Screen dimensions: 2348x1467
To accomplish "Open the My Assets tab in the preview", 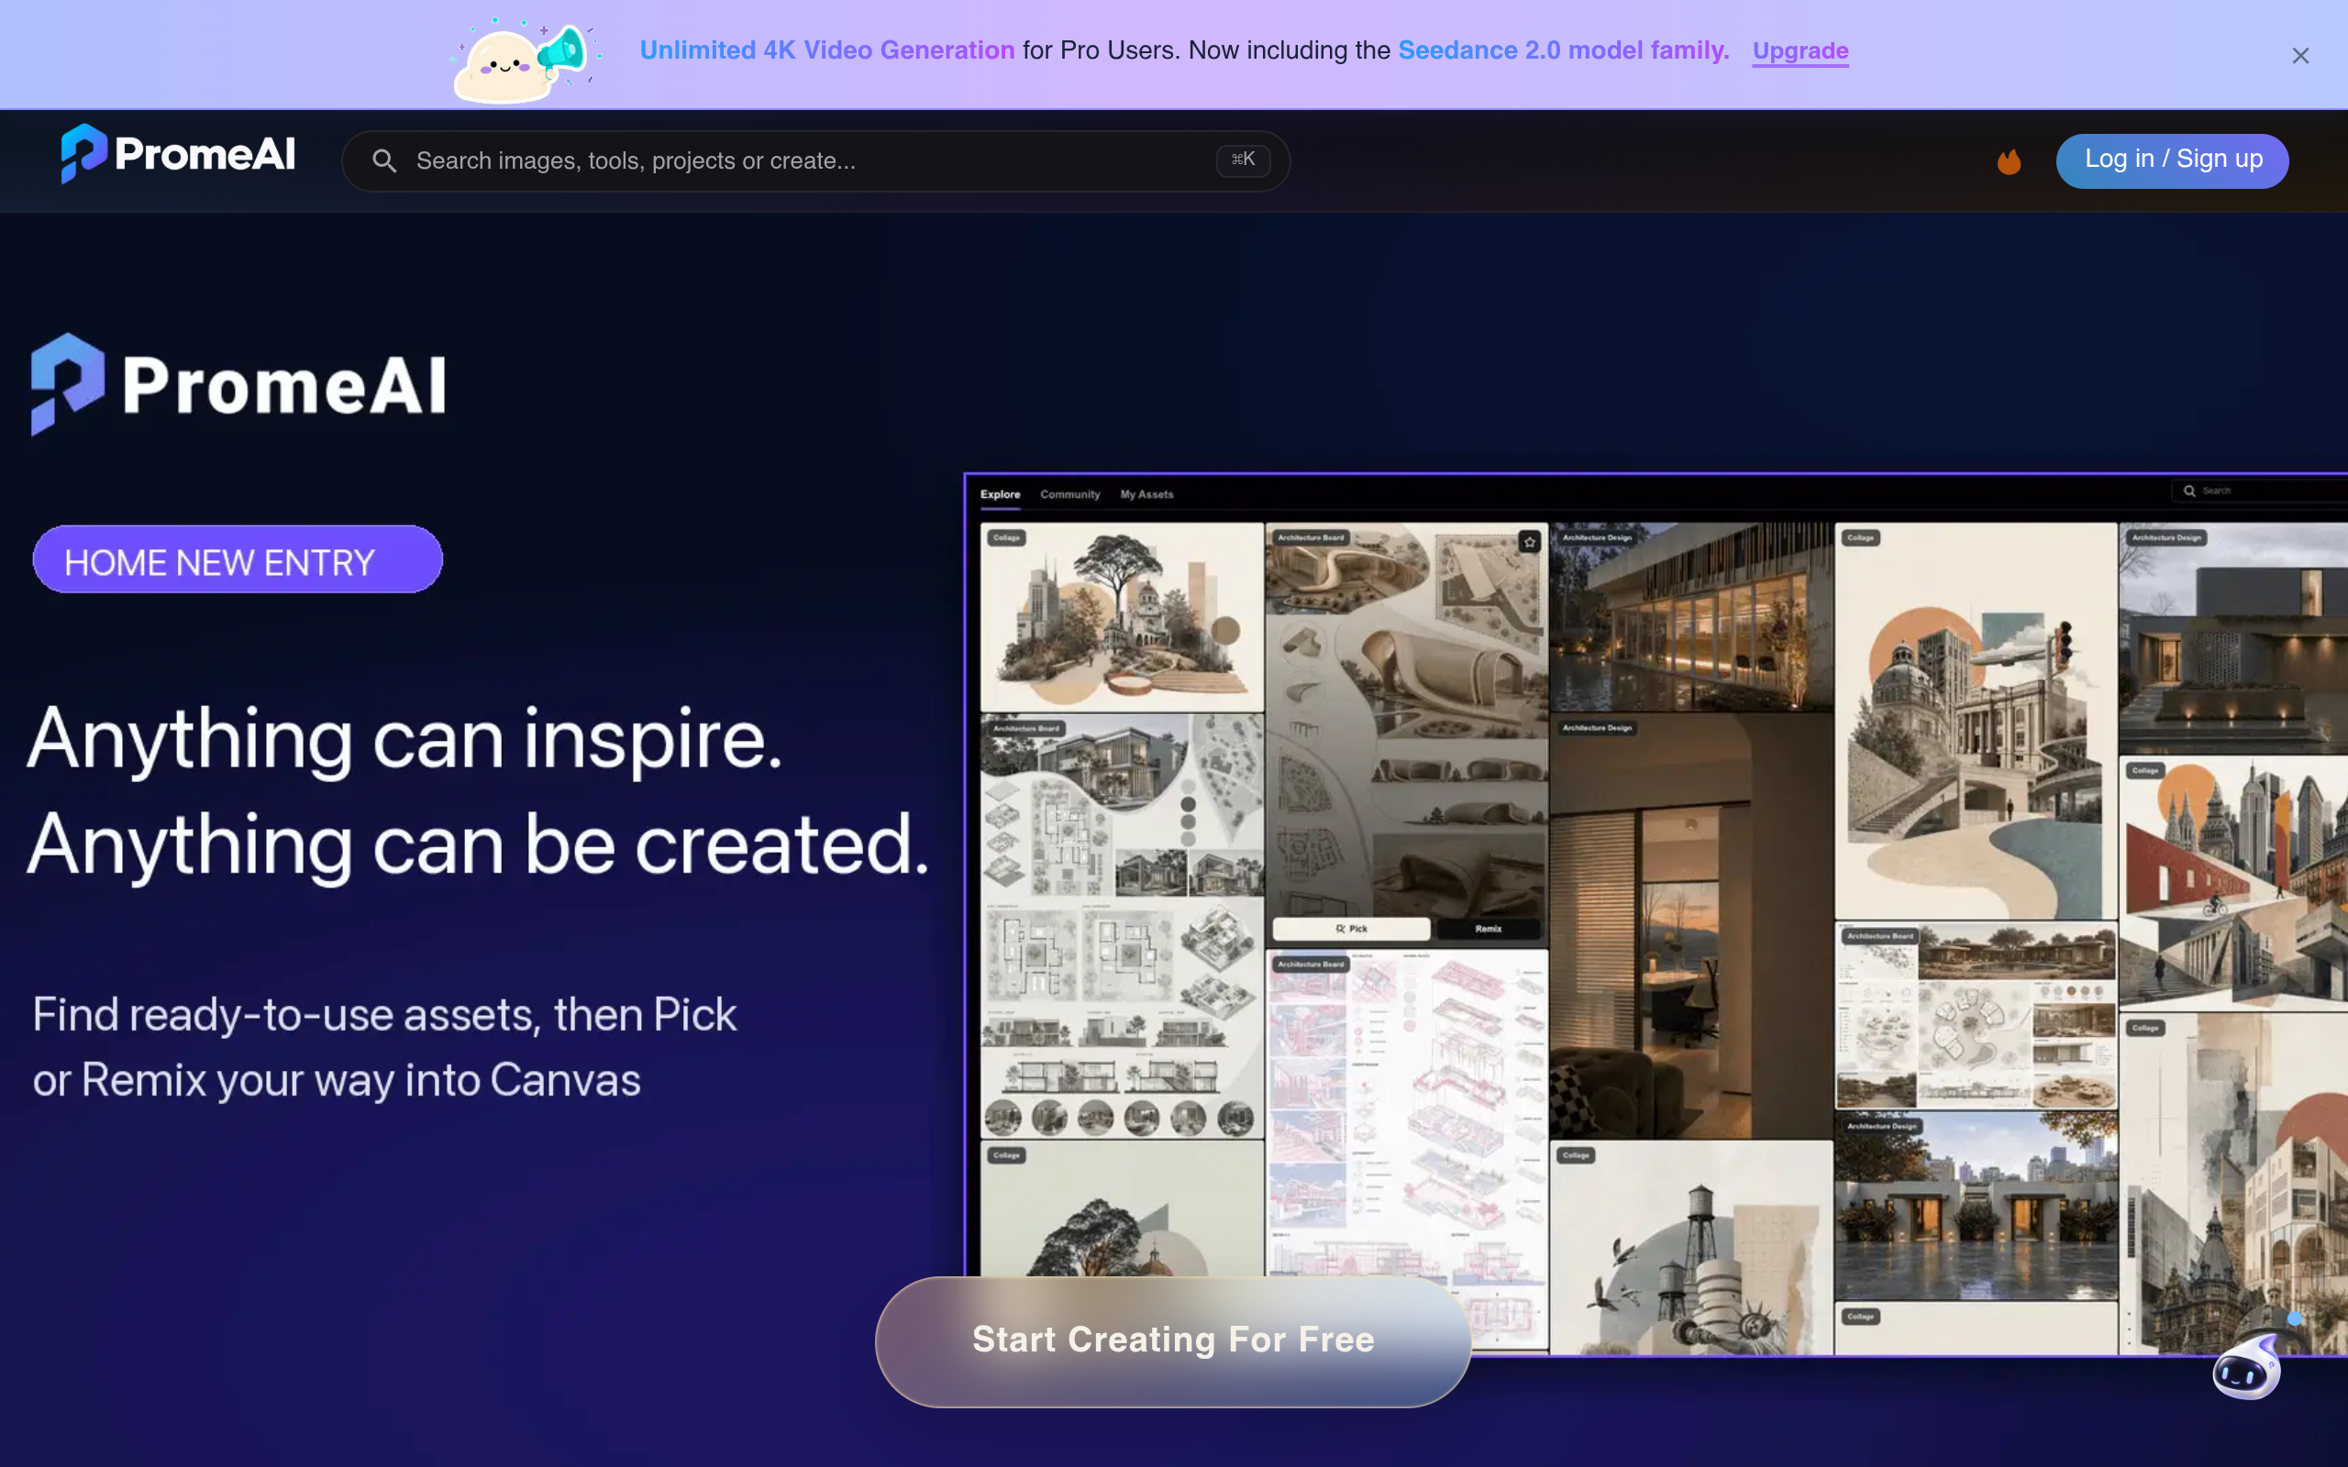I will [x=1146, y=495].
